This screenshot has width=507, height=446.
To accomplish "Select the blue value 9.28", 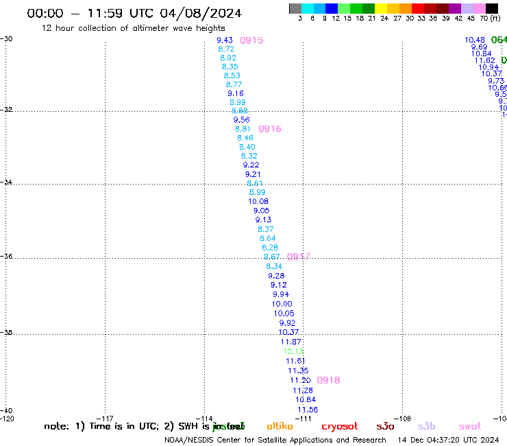I will click(x=277, y=276).
